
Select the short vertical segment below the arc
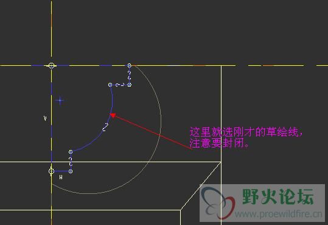[x=71, y=162]
